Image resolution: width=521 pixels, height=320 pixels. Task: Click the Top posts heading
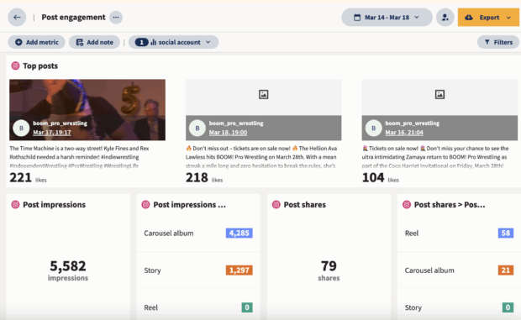[40, 66]
